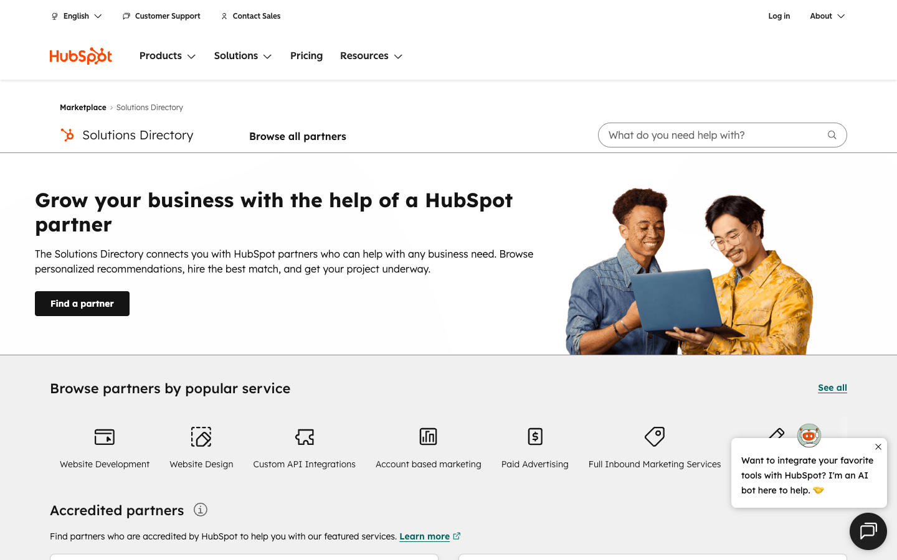Select the Paid Advertising icon
The width and height of the screenshot is (897, 560).
point(534,437)
